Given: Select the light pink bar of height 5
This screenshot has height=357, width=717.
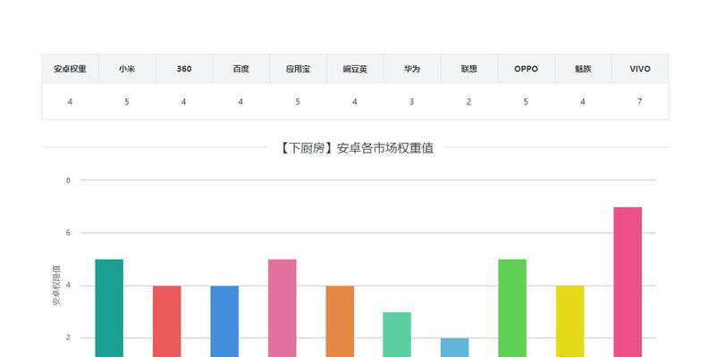Looking at the screenshot, I should [x=283, y=308].
